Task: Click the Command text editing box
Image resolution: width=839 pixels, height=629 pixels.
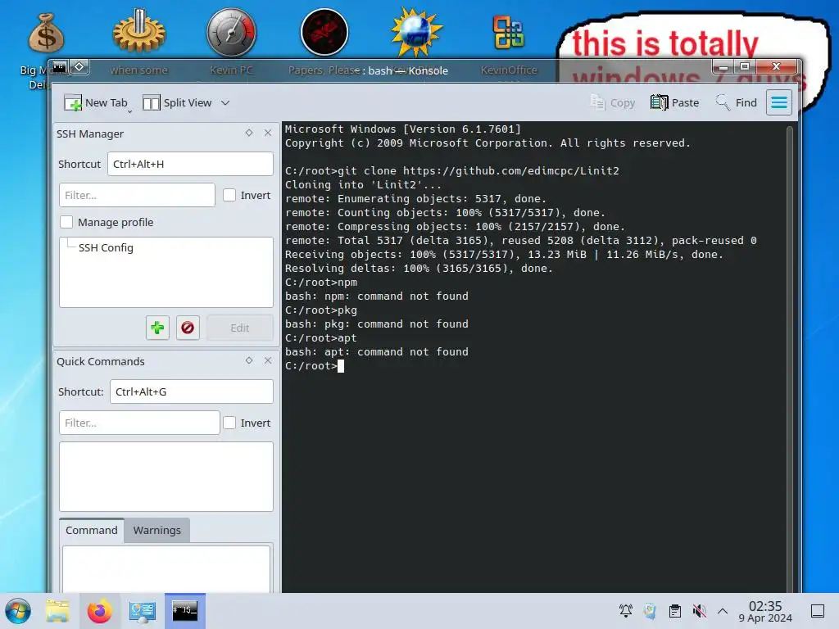Action: pyautogui.click(x=166, y=568)
